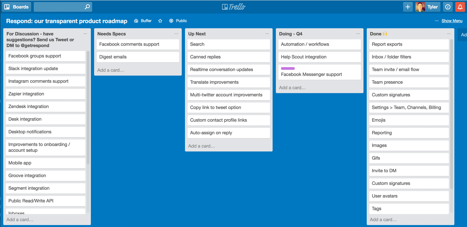Star this board
The width and height of the screenshot is (467, 227).
tap(160, 21)
